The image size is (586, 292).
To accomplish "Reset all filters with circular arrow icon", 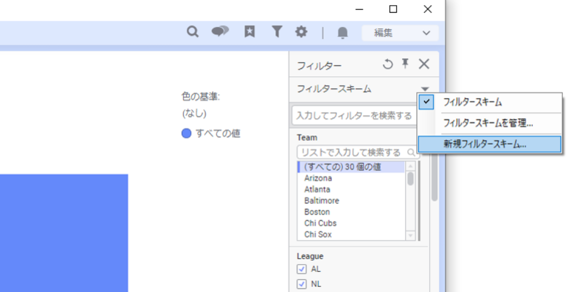I will click(388, 65).
